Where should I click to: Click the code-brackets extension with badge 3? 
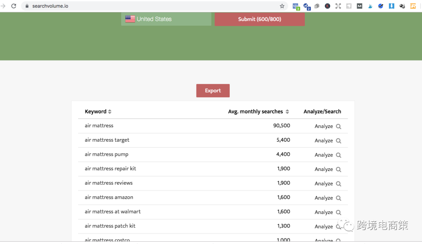[296, 6]
